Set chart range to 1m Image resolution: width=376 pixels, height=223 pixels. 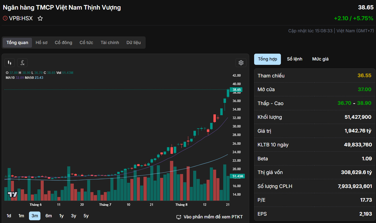21,216
